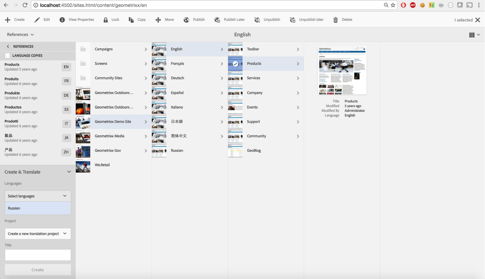
Task: Clear selection with X next to 1 selected
Action: click(x=478, y=20)
